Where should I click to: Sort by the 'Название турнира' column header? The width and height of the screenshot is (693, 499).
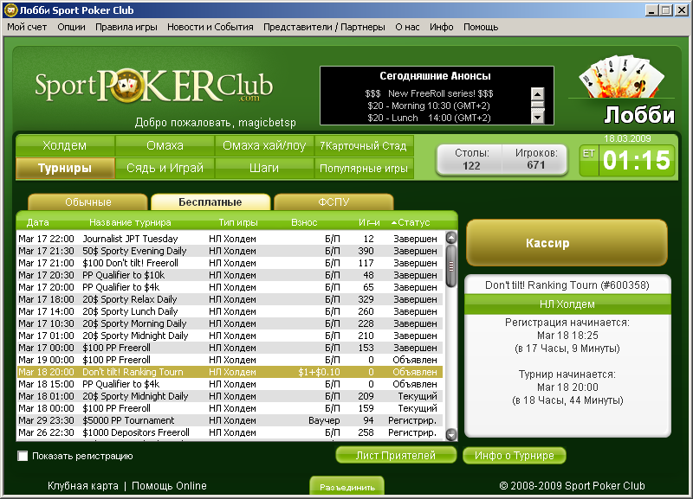coord(130,222)
